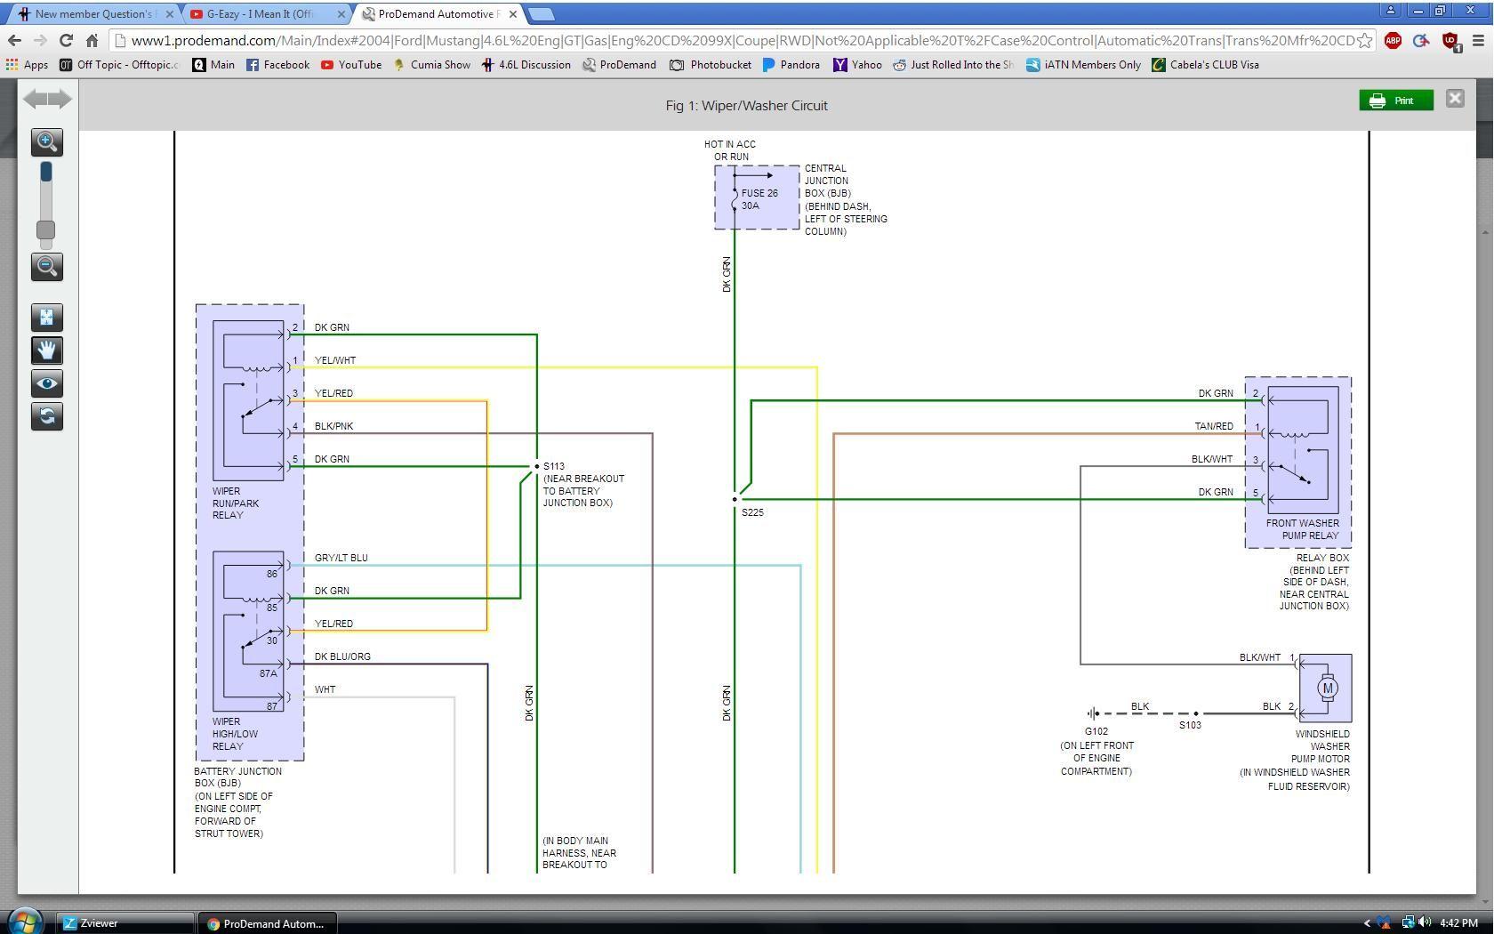
Task: Close the wiring diagram viewer overlay
Action: pyautogui.click(x=1455, y=99)
